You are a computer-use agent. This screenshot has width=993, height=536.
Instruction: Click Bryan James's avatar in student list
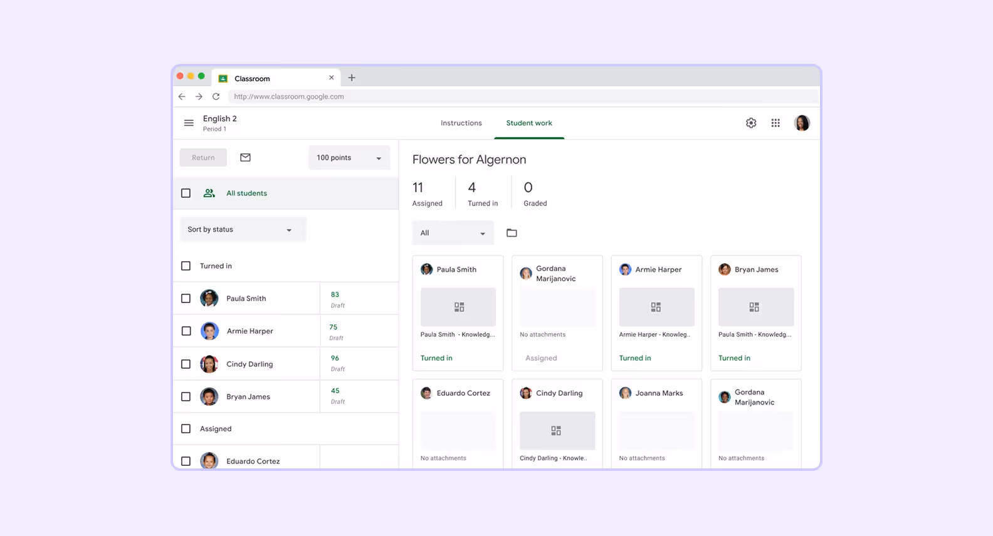209,396
